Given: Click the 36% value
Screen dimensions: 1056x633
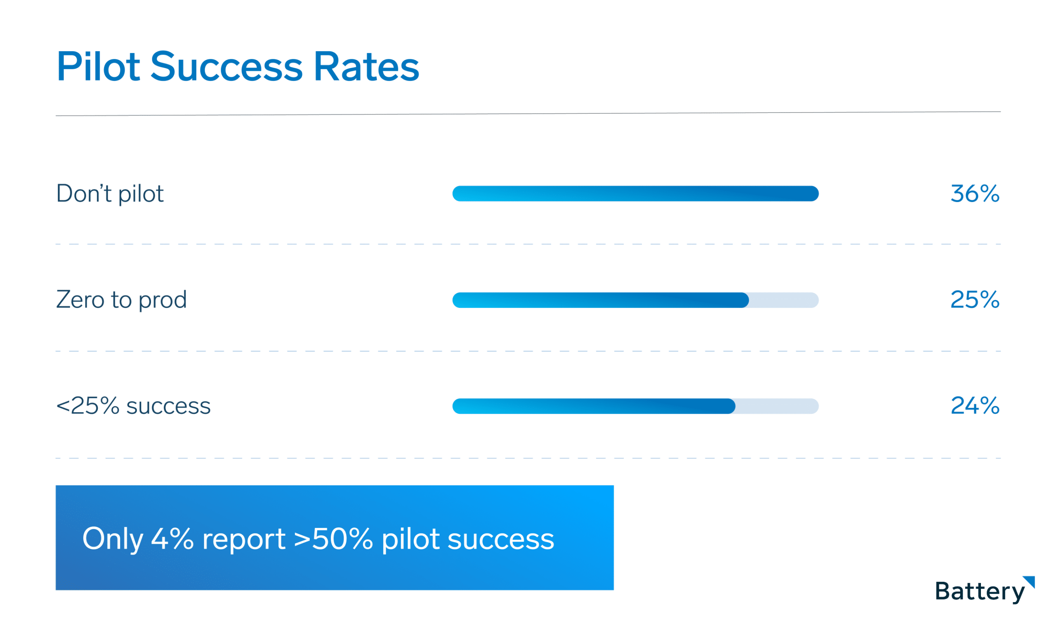Looking at the screenshot, I should click(974, 194).
